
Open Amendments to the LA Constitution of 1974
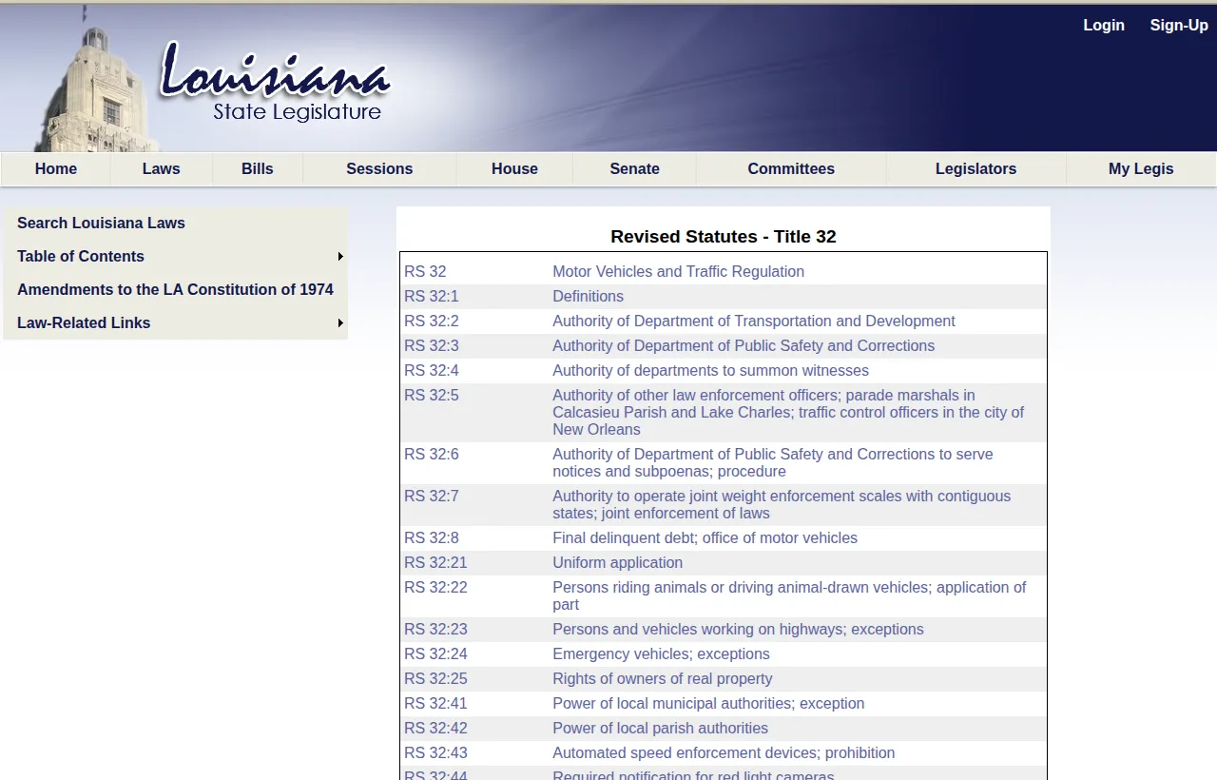(x=175, y=289)
